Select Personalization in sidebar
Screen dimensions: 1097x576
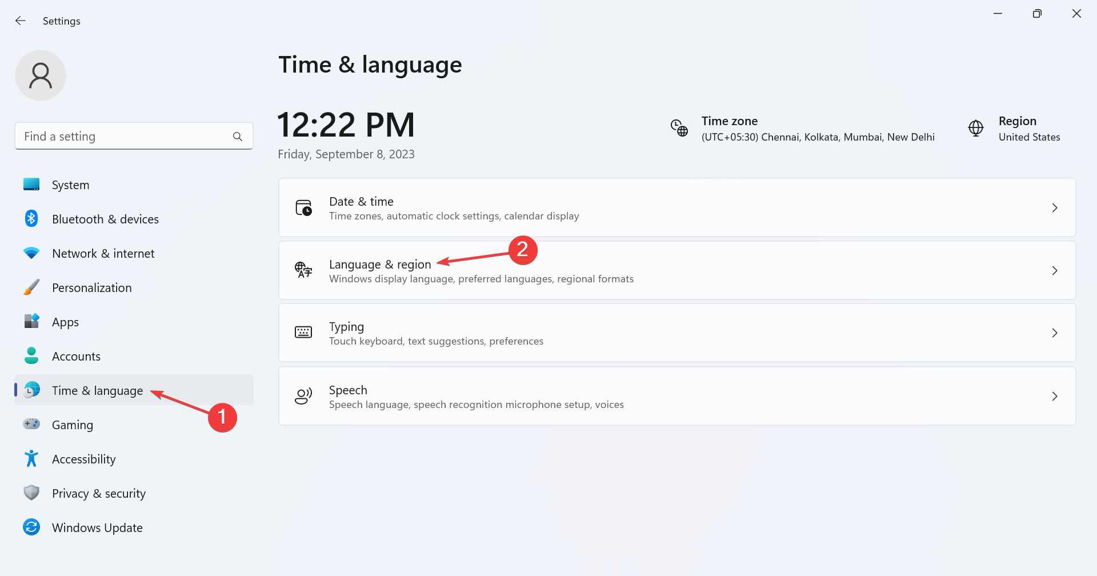click(134, 287)
